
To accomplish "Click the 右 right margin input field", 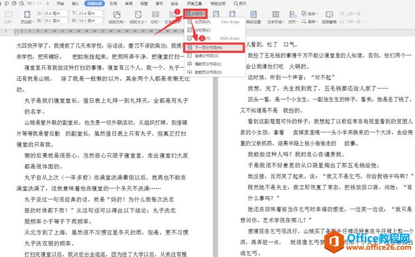I will [90, 21].
